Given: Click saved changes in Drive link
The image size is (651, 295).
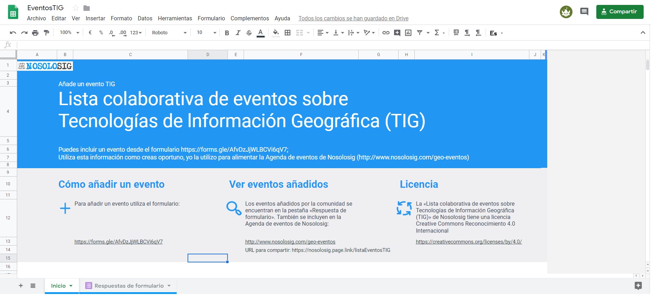Looking at the screenshot, I should 353,18.
